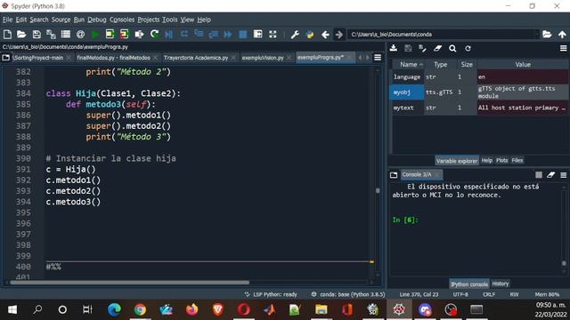Start debugging the file from the toolbar

pos(169,34)
